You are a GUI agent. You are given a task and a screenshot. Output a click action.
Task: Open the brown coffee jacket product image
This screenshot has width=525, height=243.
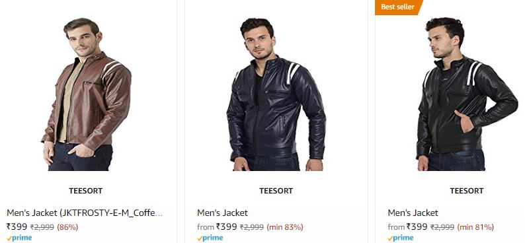coord(87,94)
